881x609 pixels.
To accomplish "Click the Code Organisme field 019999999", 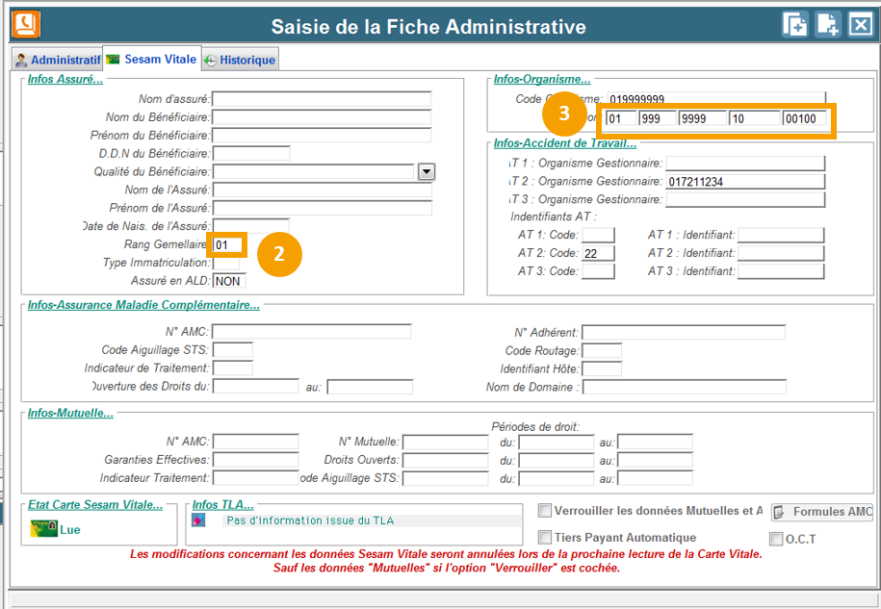I will pos(716,99).
